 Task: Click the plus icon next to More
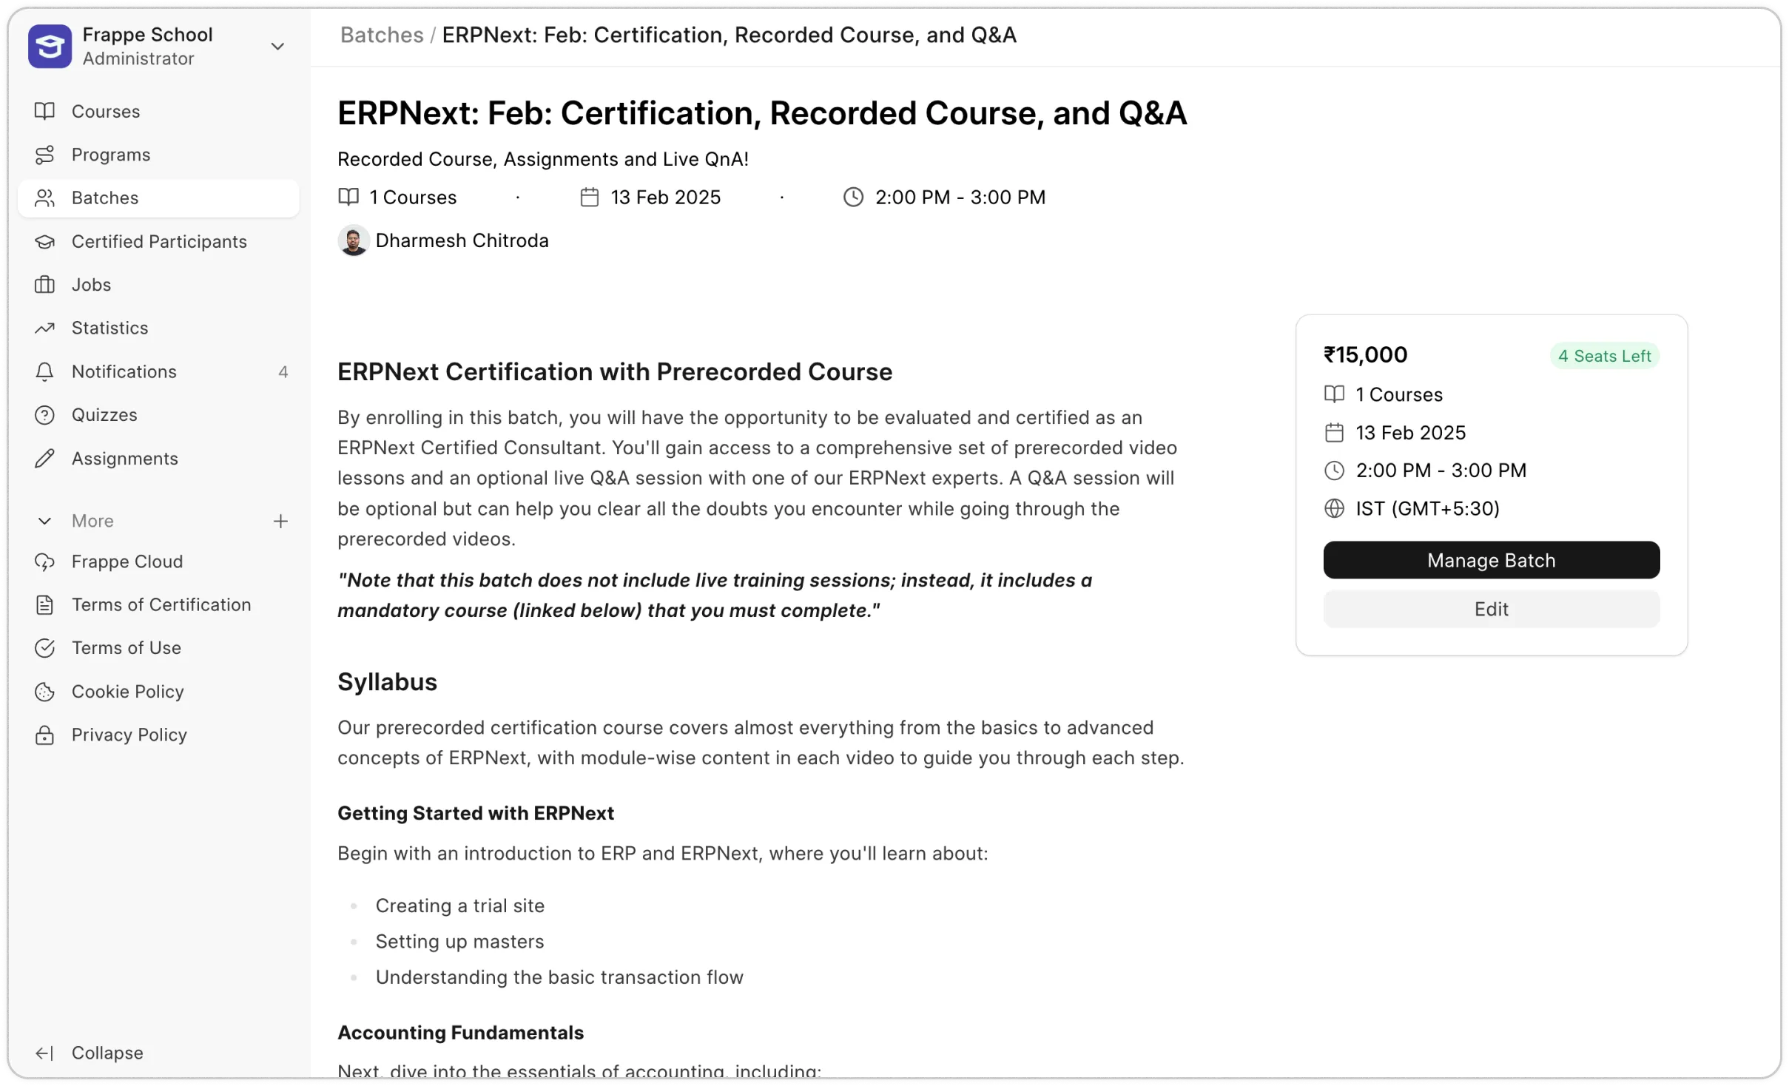pos(280,520)
